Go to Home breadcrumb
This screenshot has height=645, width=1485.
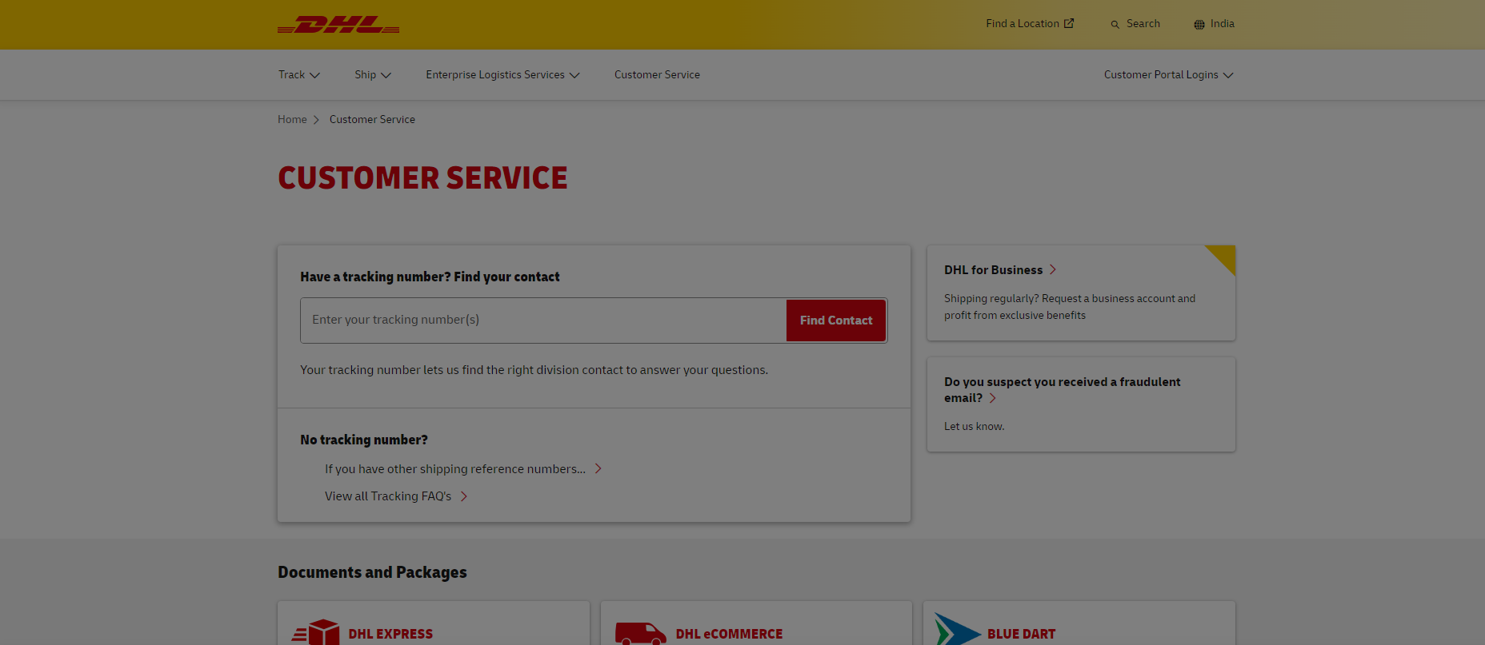[x=292, y=119]
